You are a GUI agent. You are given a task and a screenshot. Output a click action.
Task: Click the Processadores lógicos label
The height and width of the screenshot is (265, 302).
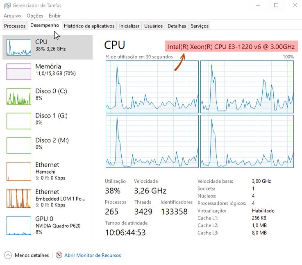click(222, 204)
